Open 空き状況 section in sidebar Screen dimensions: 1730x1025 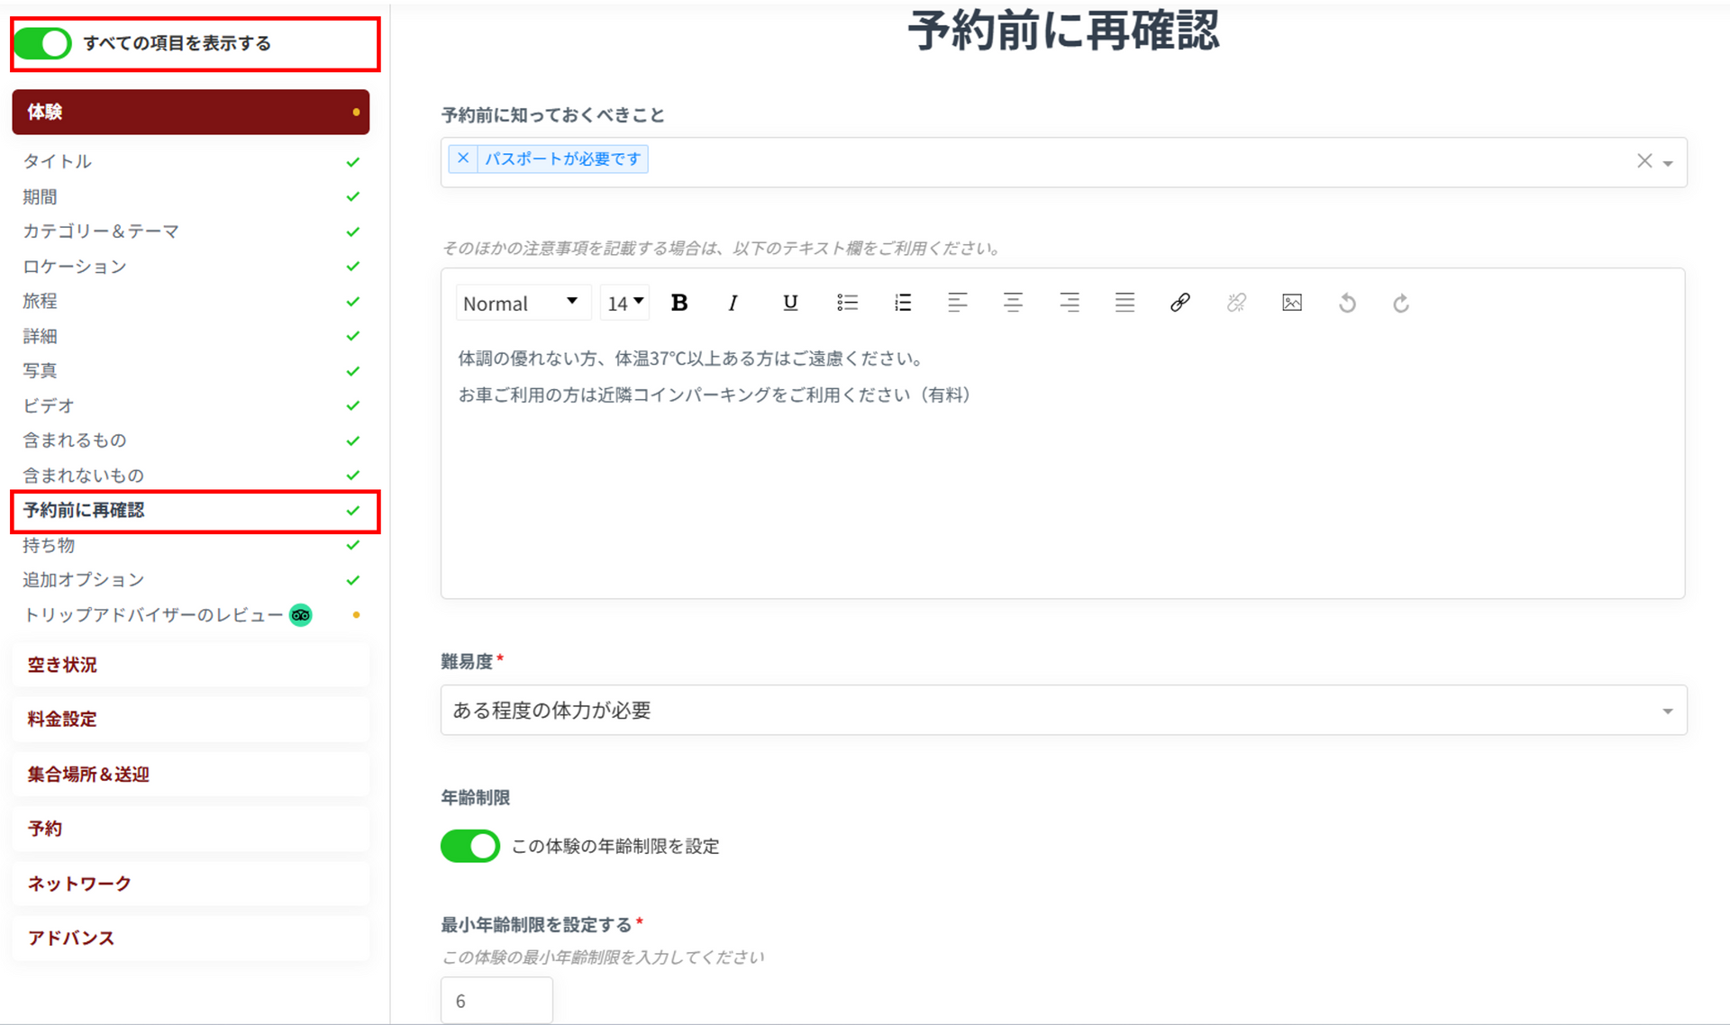click(x=62, y=665)
